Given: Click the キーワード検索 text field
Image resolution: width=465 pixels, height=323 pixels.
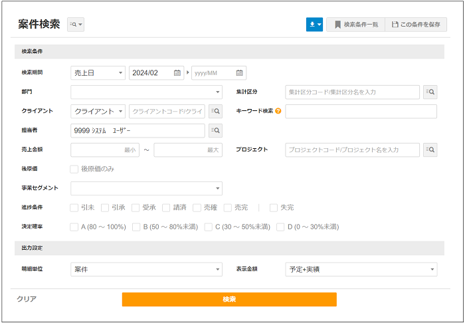Looking at the screenshot, I should click(x=361, y=111).
